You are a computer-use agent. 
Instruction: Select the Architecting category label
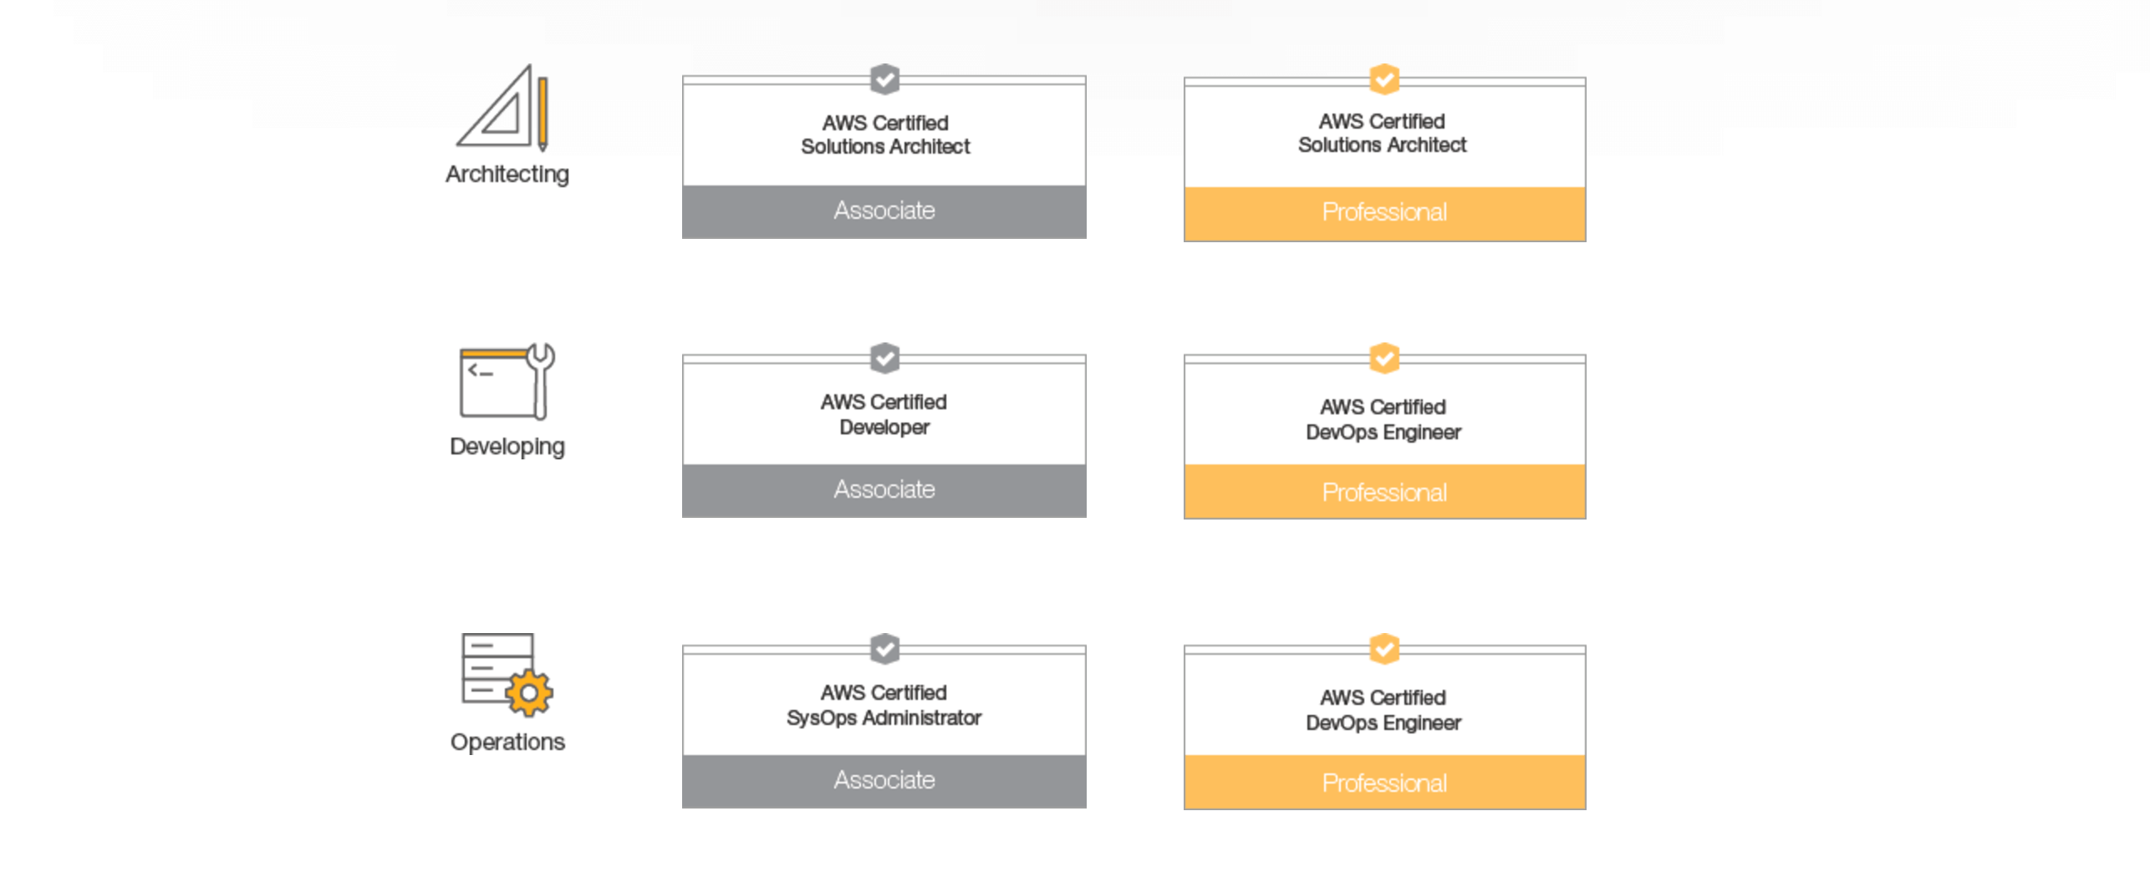[x=507, y=175]
